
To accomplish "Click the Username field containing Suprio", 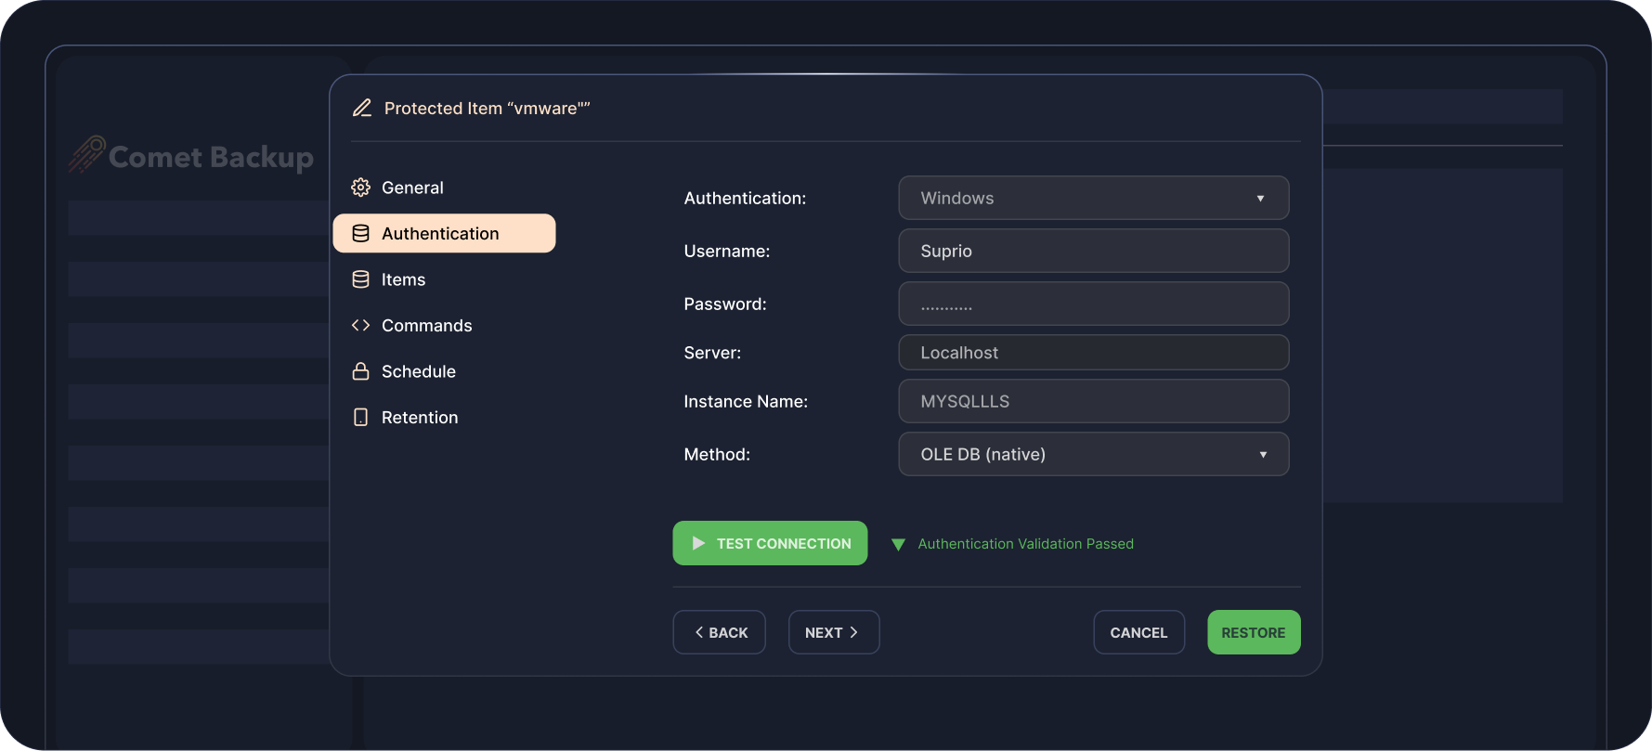I will 1093,252.
